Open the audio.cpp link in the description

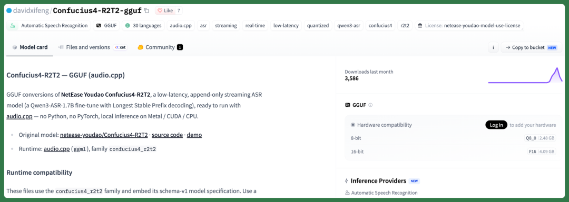(x=20, y=117)
